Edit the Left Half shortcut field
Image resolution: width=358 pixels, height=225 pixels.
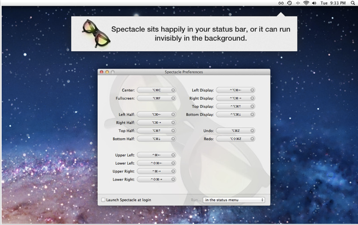tap(156, 114)
